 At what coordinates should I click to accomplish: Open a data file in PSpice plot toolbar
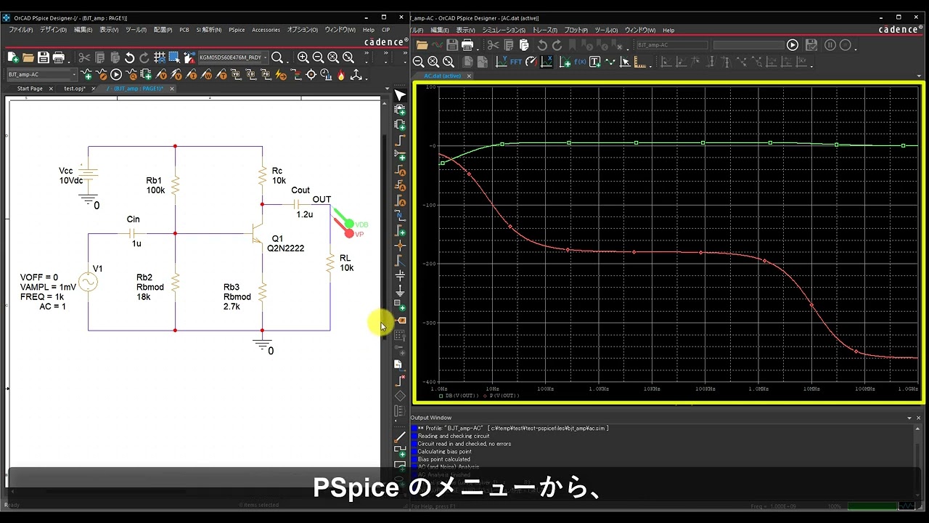pos(422,45)
